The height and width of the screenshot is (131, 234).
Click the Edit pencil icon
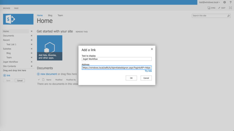coord(219,8)
